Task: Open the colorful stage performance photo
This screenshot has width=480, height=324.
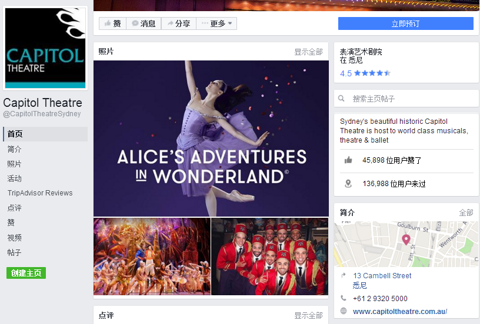Action: pos(152,256)
